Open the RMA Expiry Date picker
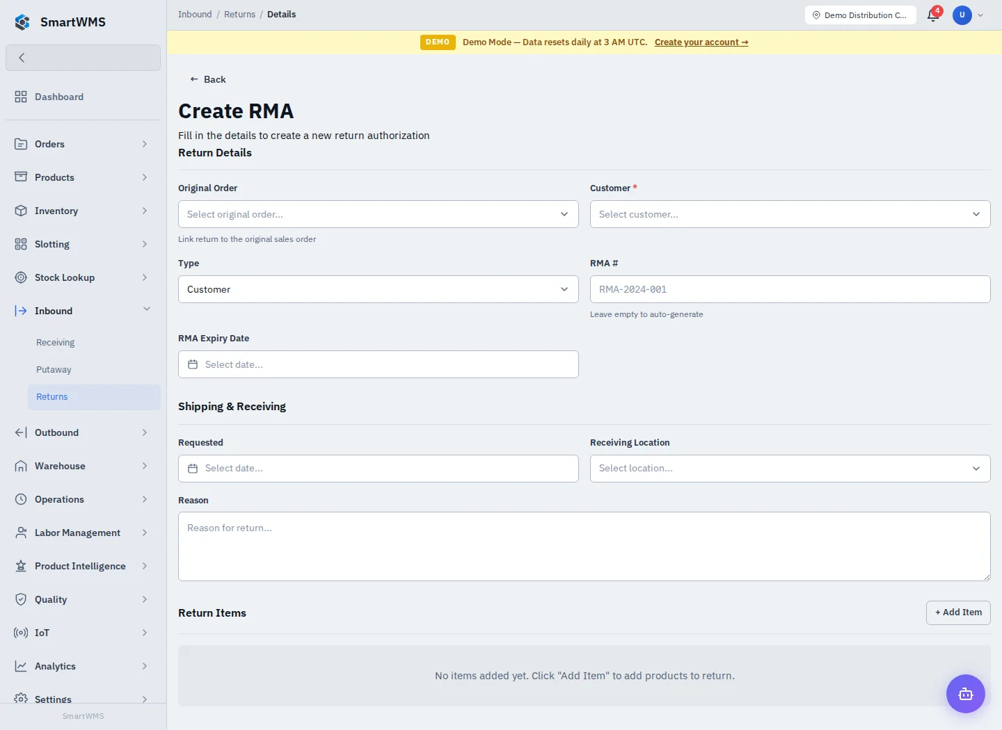1002x730 pixels. (379, 364)
